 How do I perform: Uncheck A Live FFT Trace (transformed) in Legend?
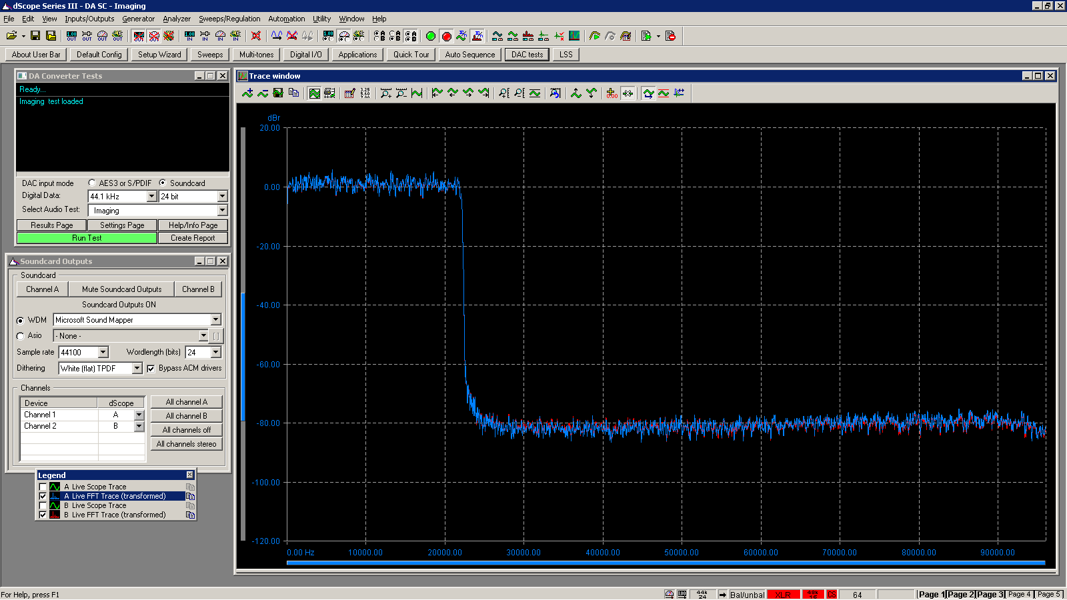point(43,496)
